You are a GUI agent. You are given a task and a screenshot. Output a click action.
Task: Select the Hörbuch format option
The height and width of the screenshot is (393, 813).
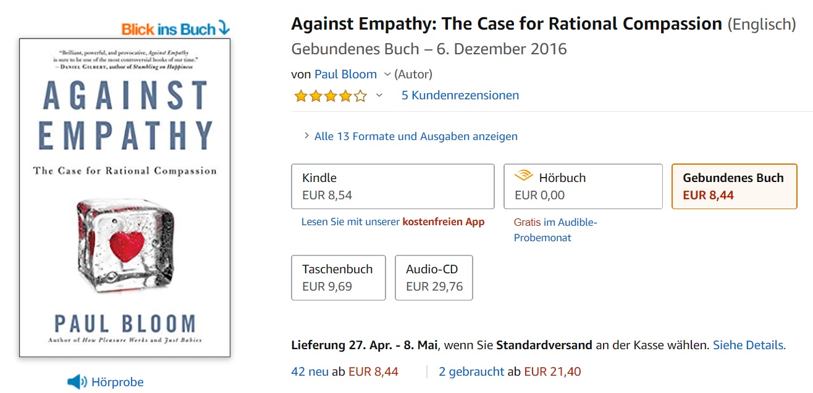(x=583, y=186)
